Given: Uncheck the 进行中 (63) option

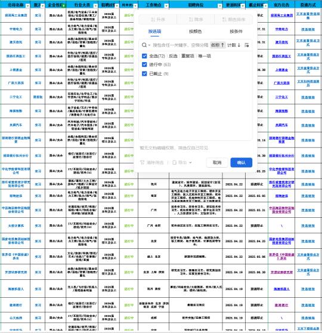Looking at the screenshot, I should tap(144, 64).
